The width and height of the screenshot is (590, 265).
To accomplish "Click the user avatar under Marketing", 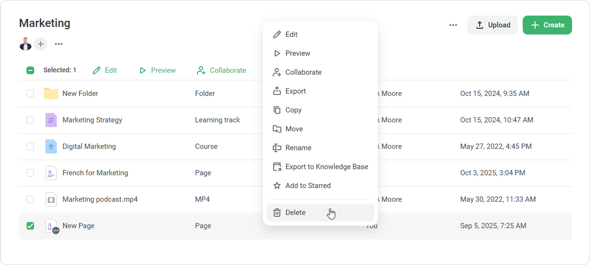I will 25,44.
